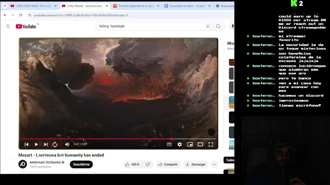Close the Mozart Lacrimosa tab
330x185 pixels.
pyautogui.click(x=107, y=6)
